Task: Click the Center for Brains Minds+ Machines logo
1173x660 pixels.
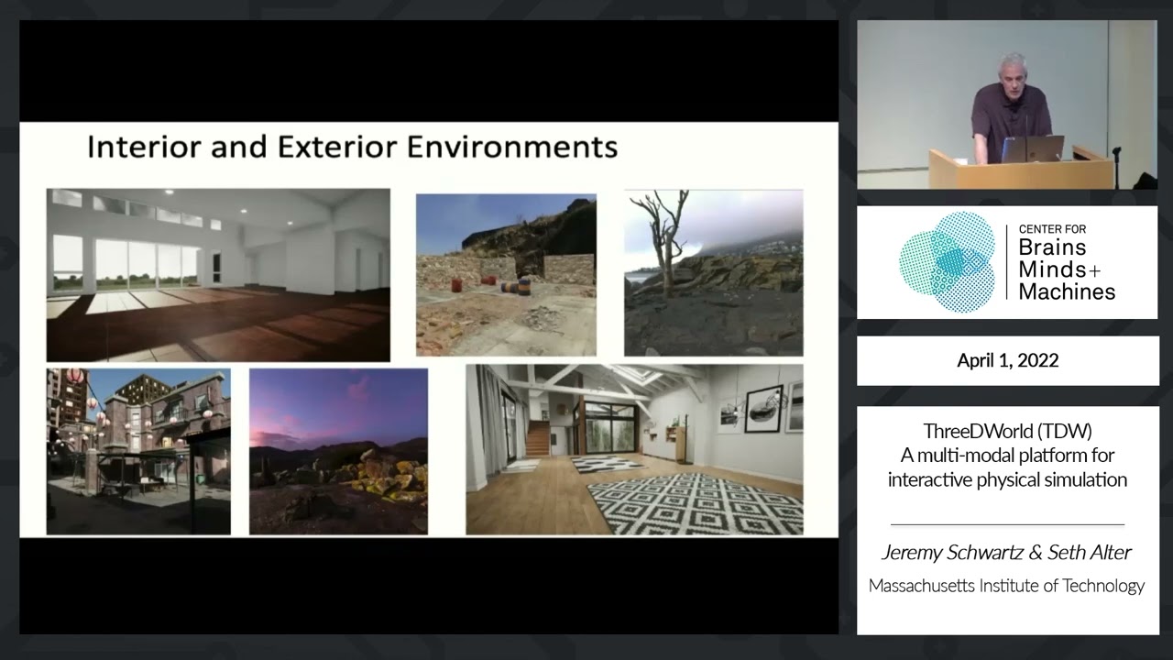Action: (1007, 262)
